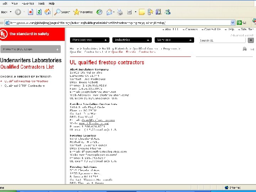
Task: Open the Help menu
Action: (x=52, y=4)
